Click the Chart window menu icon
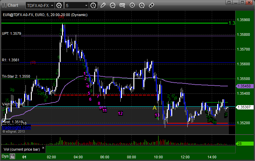Screen dimensions: 255x161 coord(4,5)
